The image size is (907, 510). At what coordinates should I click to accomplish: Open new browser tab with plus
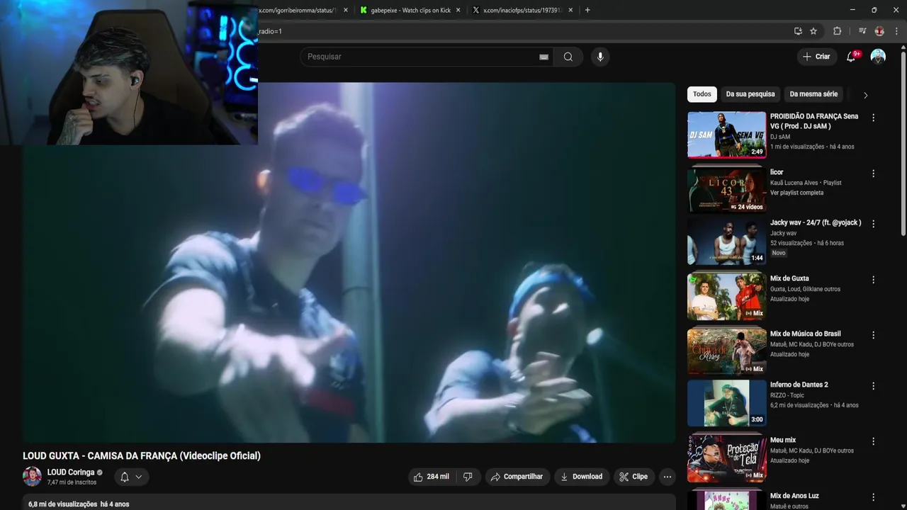[x=587, y=10]
